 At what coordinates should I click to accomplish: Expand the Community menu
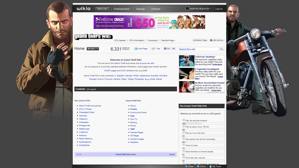coord(153,40)
